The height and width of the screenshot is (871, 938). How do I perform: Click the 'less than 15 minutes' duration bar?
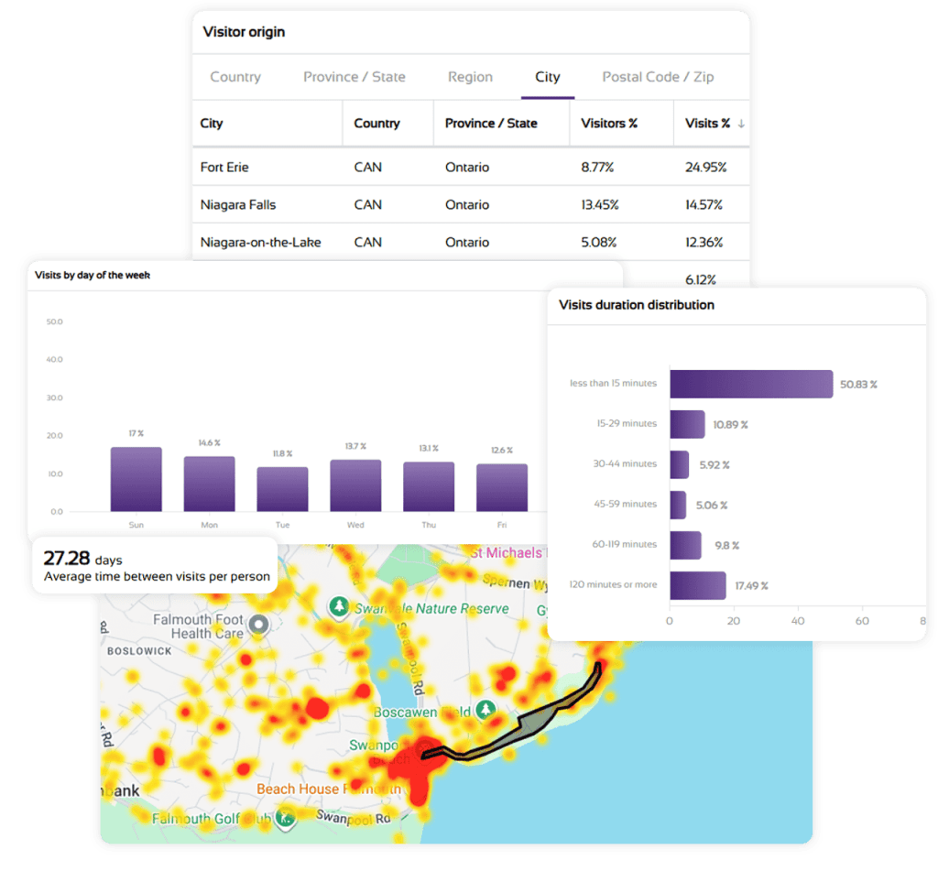pos(750,384)
